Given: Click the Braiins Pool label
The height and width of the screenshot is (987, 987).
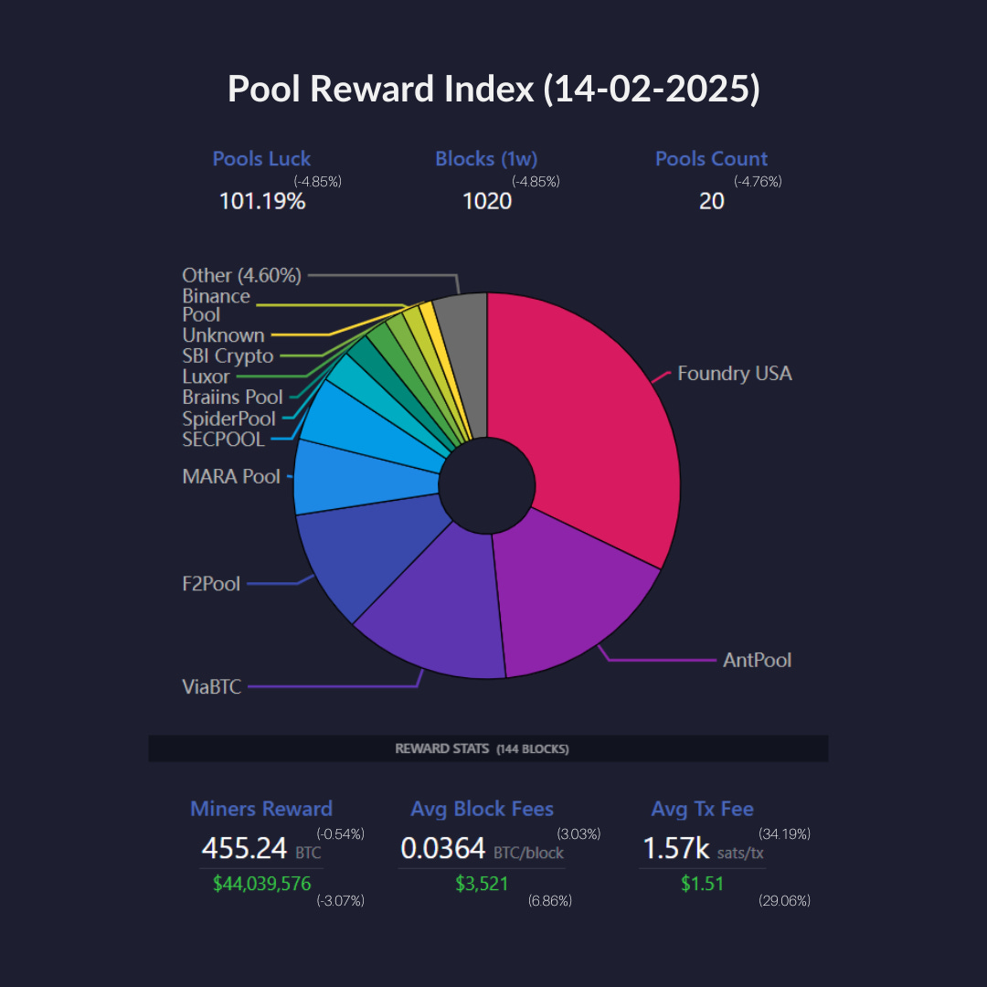Looking at the screenshot, I should click(x=232, y=398).
